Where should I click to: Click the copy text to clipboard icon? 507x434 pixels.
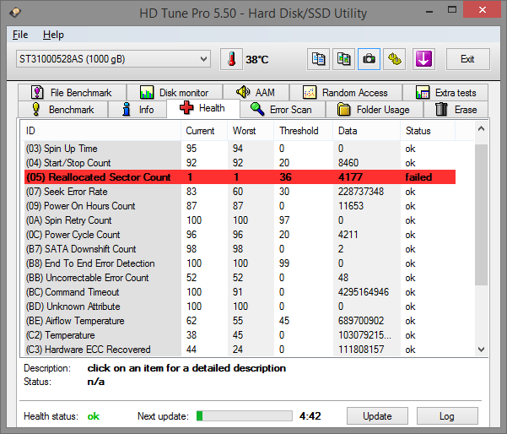click(x=318, y=59)
